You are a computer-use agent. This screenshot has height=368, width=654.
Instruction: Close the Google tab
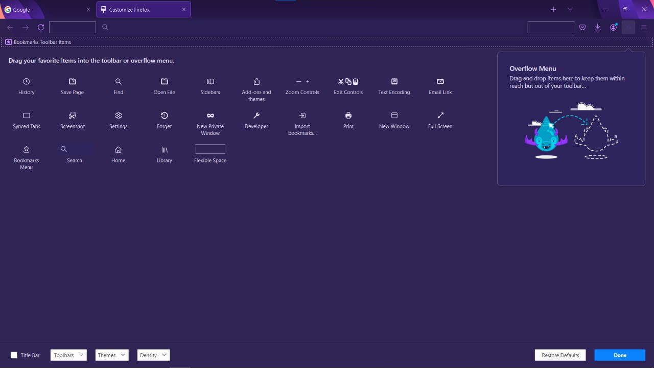(88, 10)
